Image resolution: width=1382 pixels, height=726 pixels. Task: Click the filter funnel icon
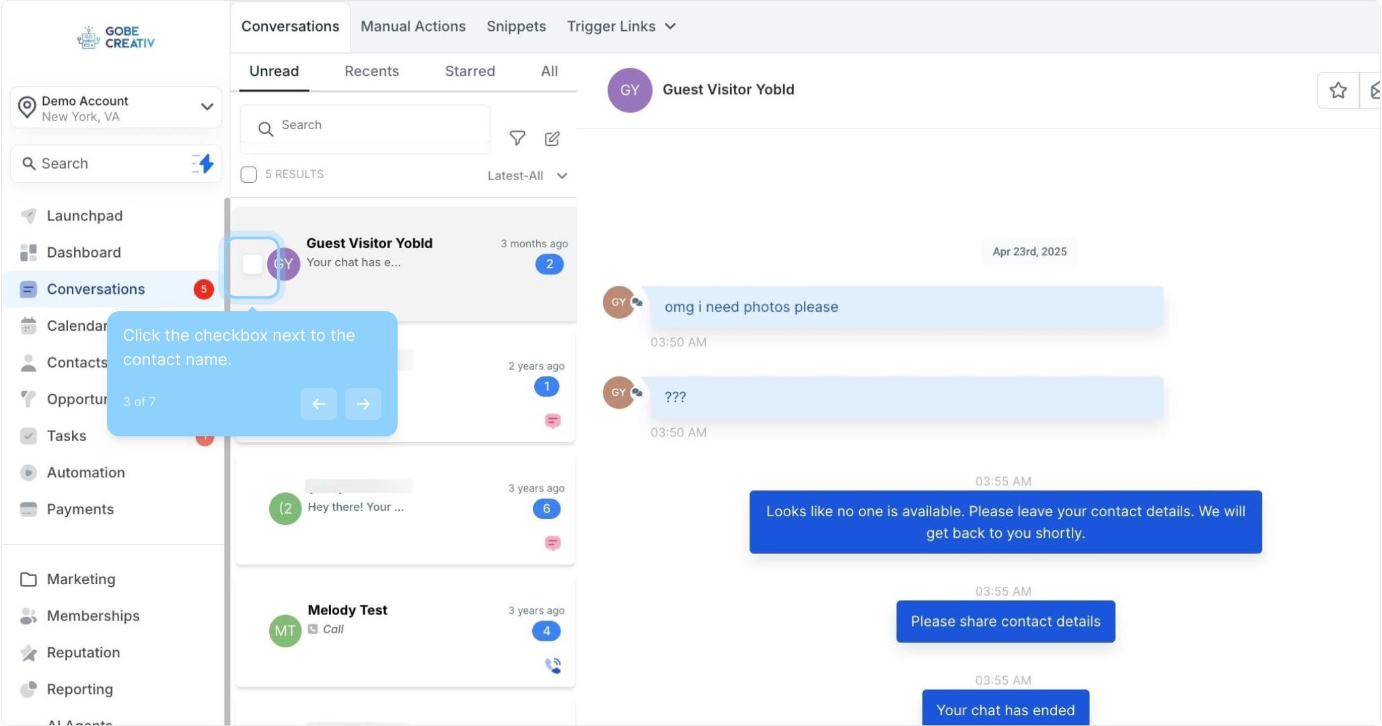tap(517, 138)
